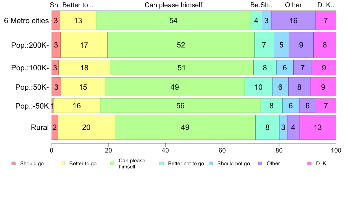Click the Rural magenta segment labeled 13
Viewport: 344px width, 213px height.
pyautogui.click(x=318, y=127)
